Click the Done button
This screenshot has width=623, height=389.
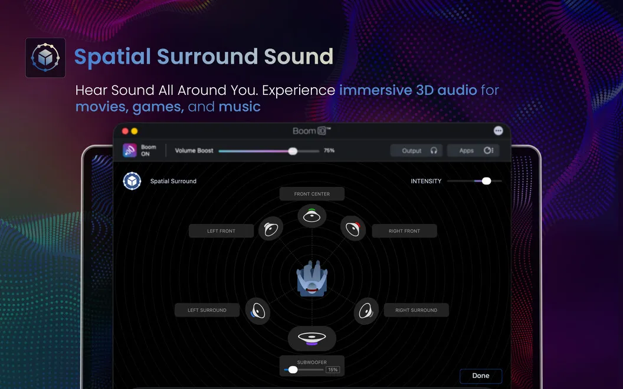tap(481, 375)
